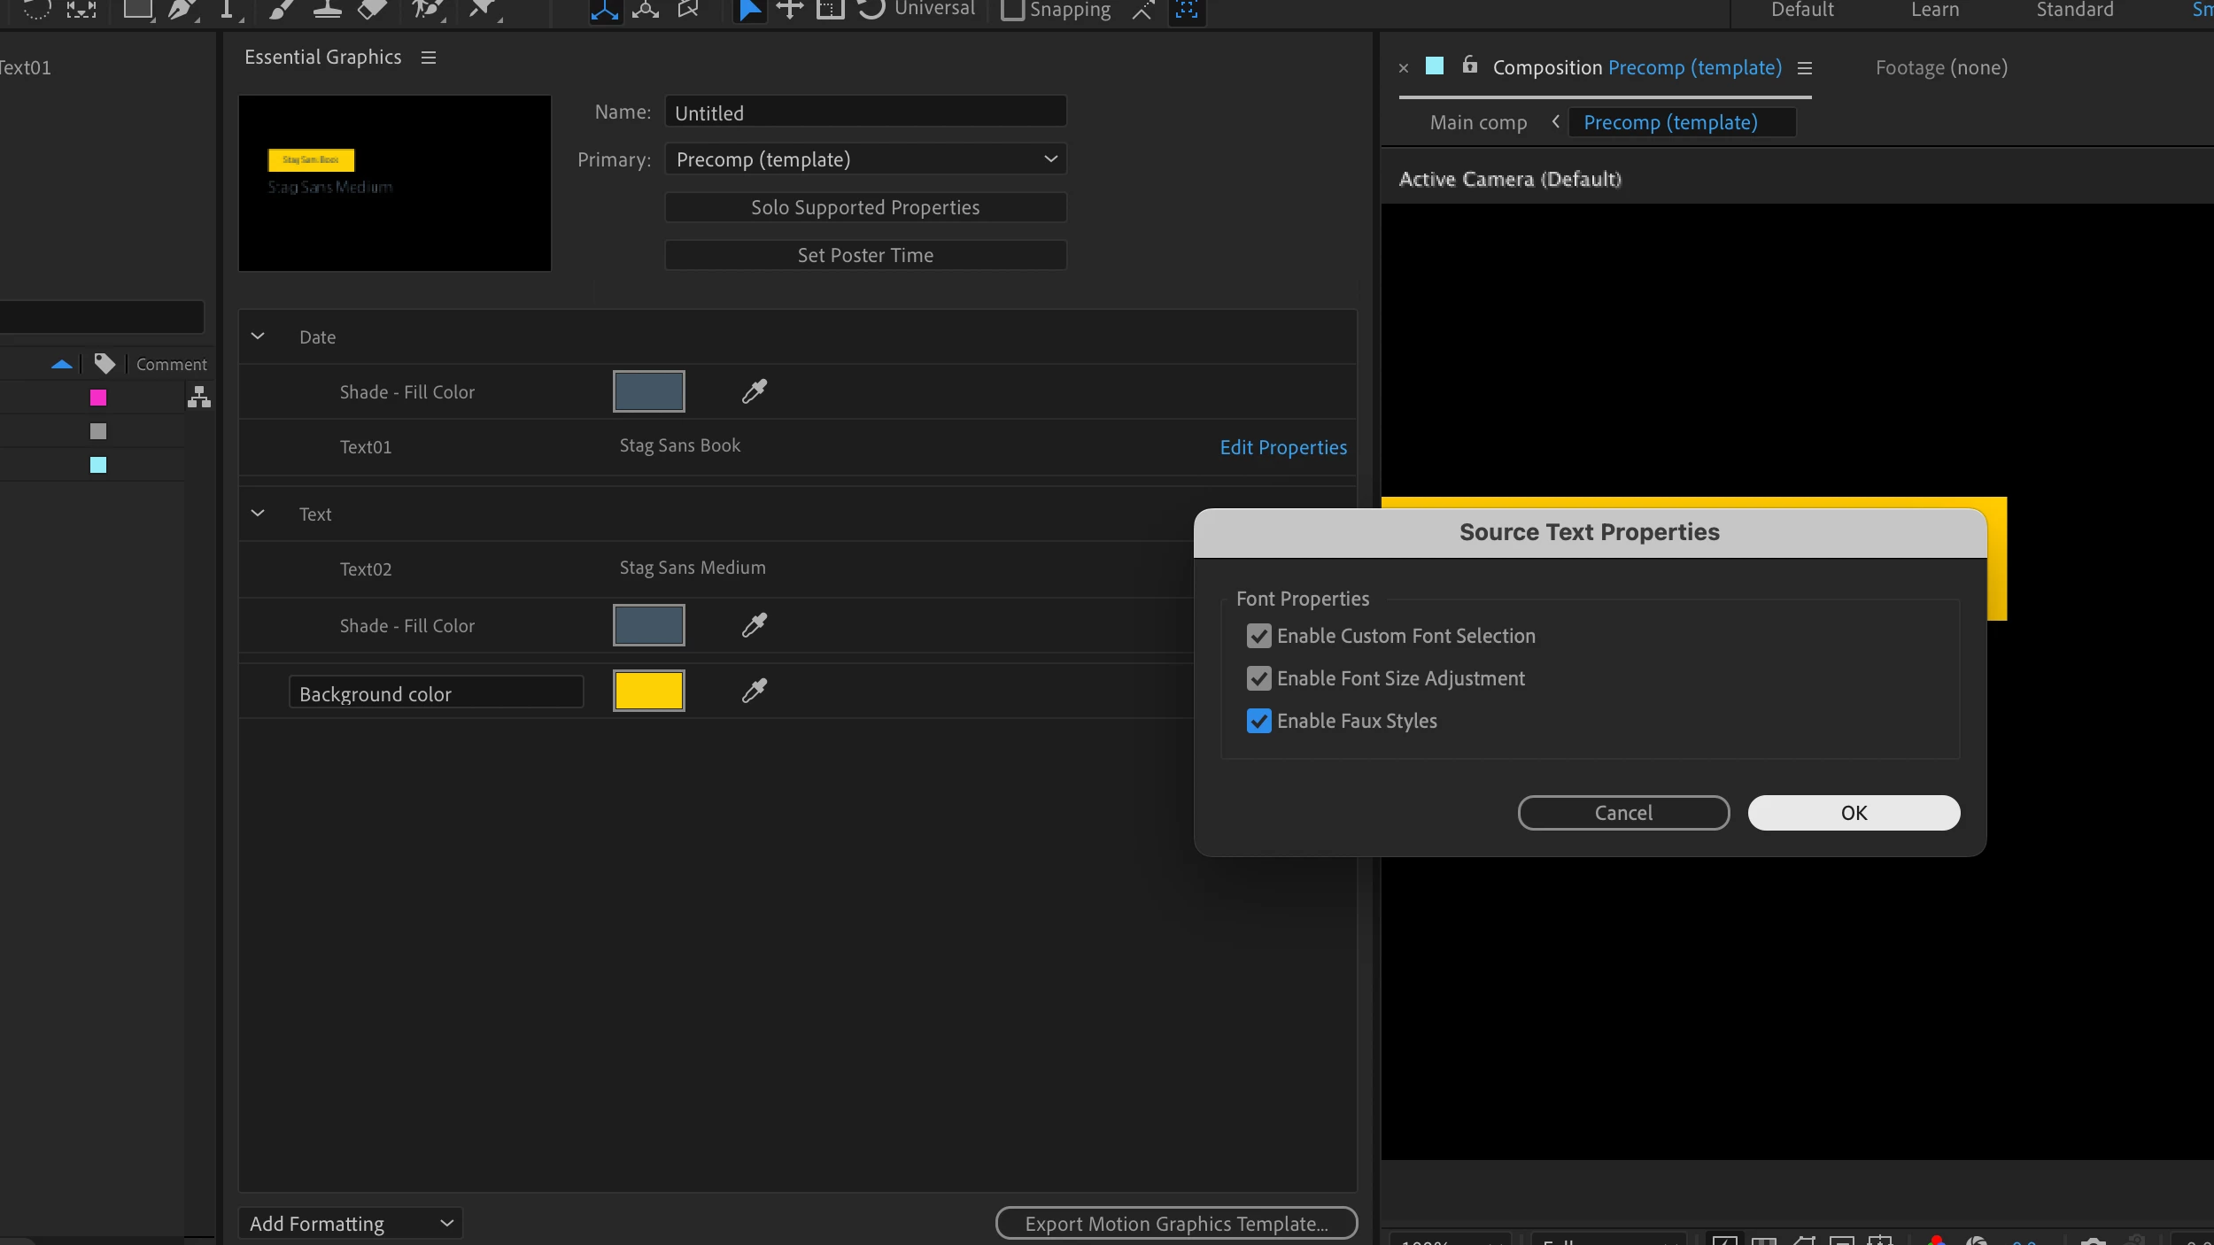Click the yellow Background color swatch
2214x1245 pixels.
649,691
